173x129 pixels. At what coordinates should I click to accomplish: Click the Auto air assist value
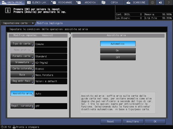51,94
